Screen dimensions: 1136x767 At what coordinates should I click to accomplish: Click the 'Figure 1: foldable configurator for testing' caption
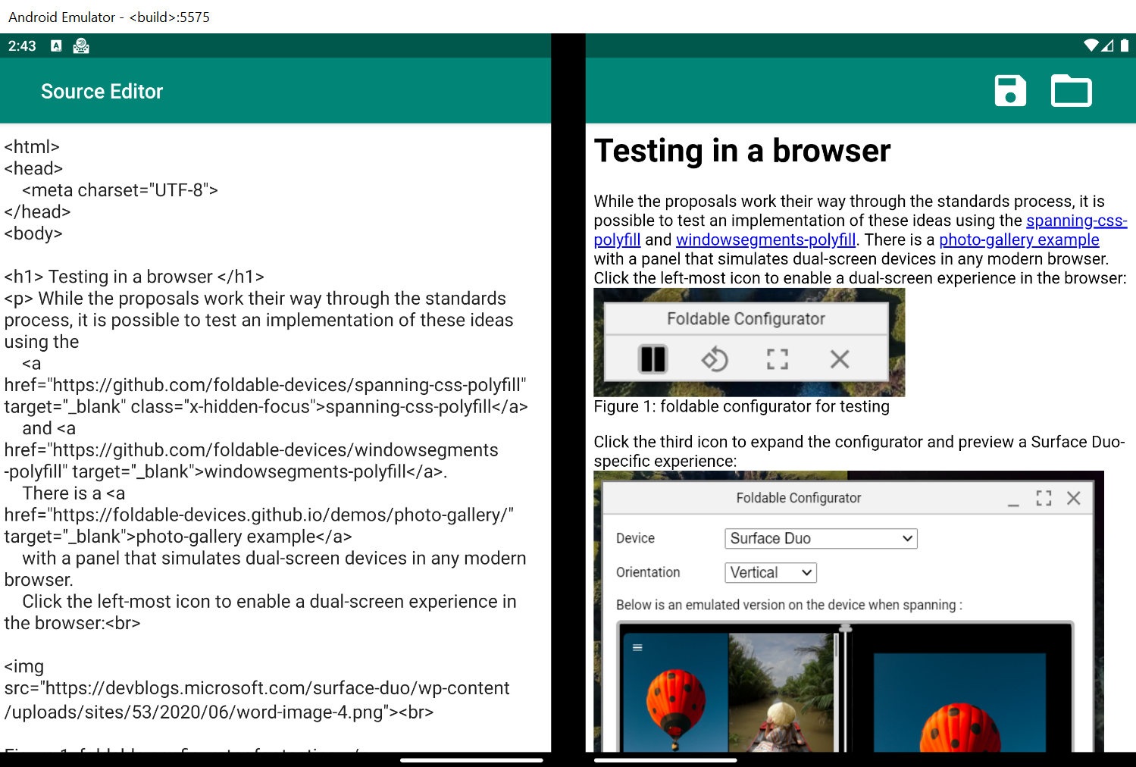(x=741, y=406)
